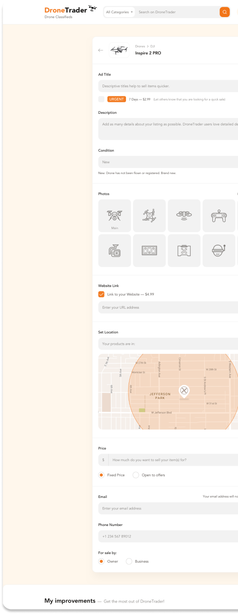Click the back arrow beside the drone image
The image size is (238, 614).
tap(101, 50)
